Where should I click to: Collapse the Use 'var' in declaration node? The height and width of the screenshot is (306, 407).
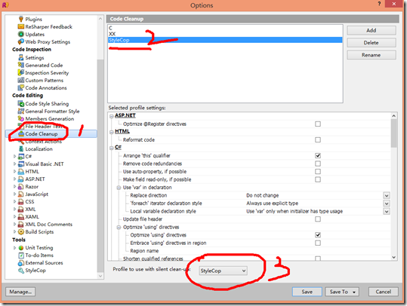click(119, 188)
